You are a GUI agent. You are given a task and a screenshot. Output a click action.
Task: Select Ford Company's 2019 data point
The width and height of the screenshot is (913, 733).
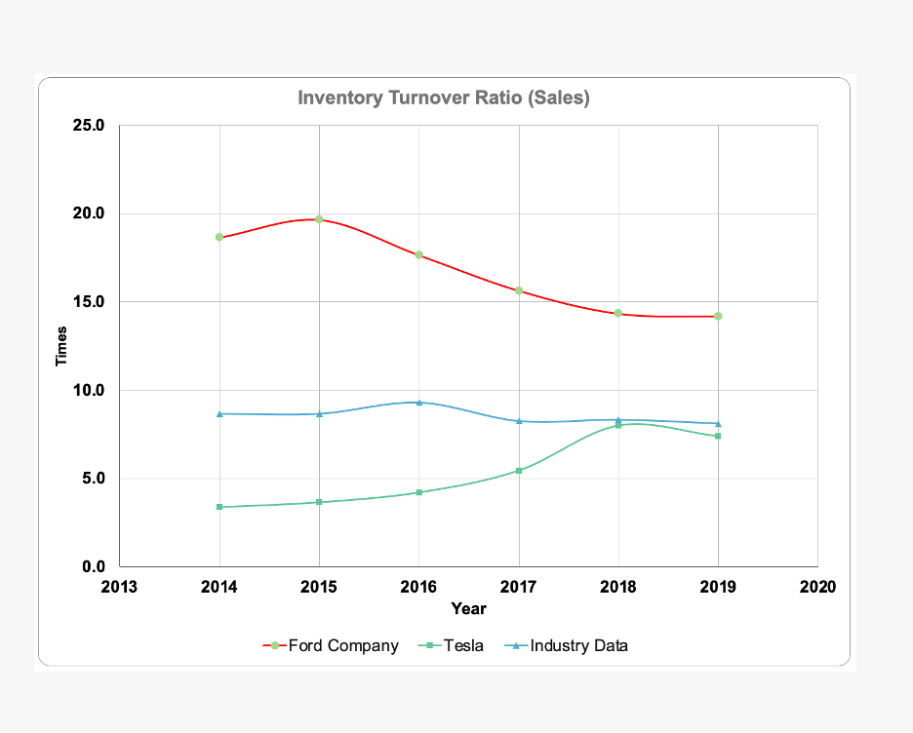(718, 315)
